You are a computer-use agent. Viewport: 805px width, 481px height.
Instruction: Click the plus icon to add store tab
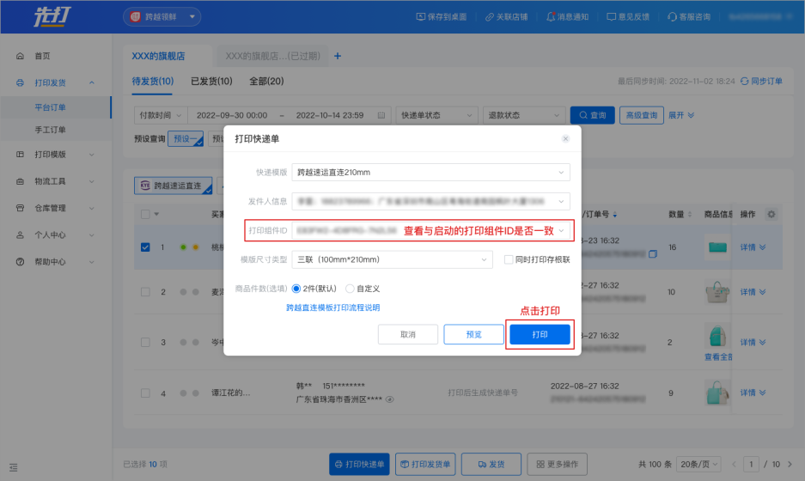tap(338, 56)
